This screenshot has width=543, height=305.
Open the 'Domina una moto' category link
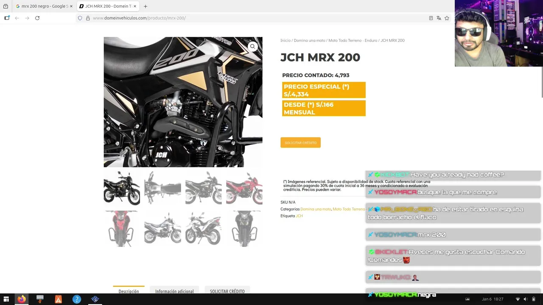[316, 209]
